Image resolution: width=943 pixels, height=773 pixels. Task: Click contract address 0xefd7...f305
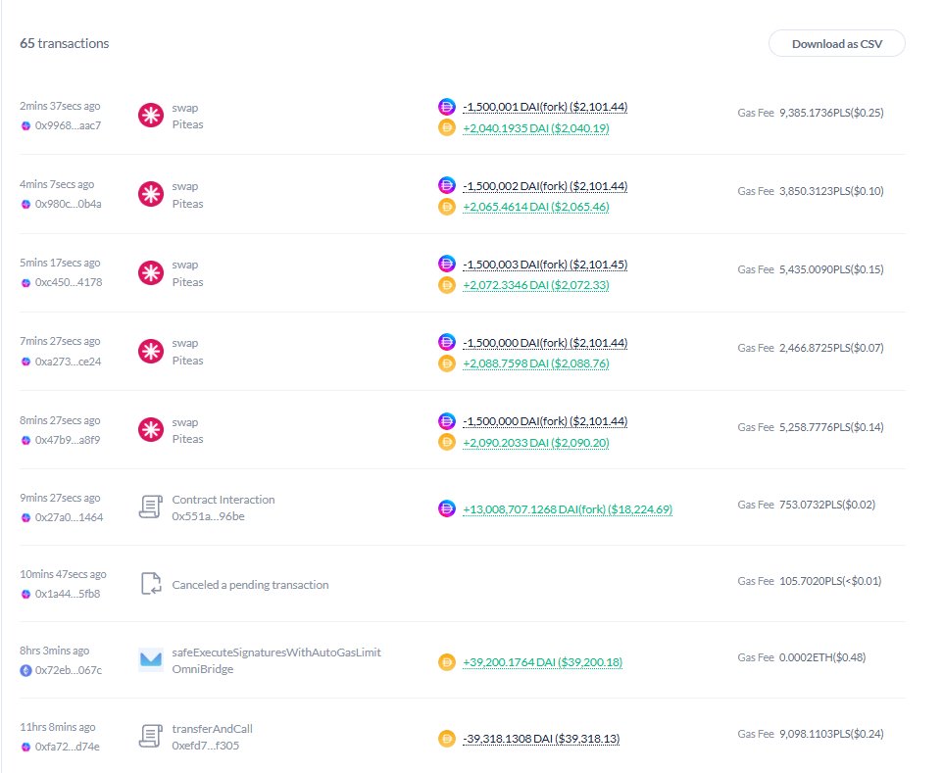pos(206,746)
